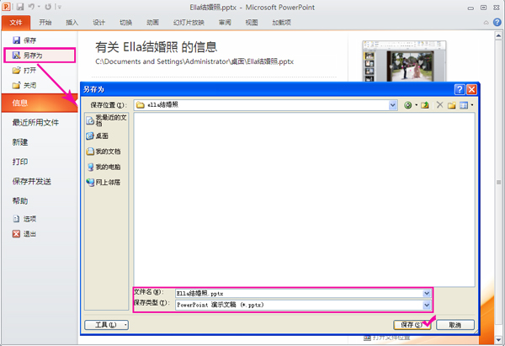The height and width of the screenshot is (346, 505).
Task: Open 保存并发送 section
Action: click(32, 181)
